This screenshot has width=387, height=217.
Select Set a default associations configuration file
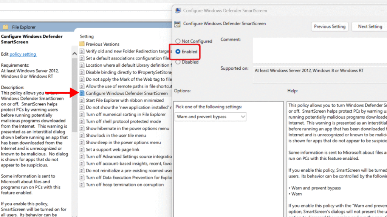pos(127,58)
